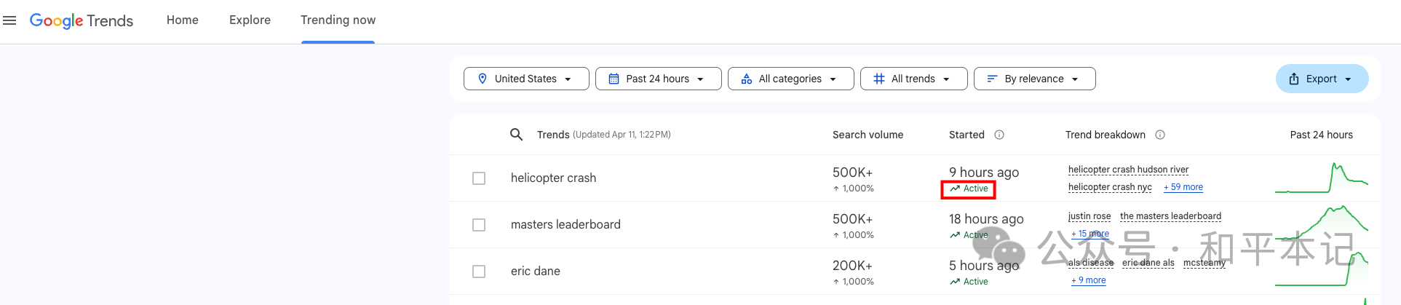Select the masters leaderboard checkbox
Image resolution: width=1401 pixels, height=305 pixels.
[x=479, y=225]
